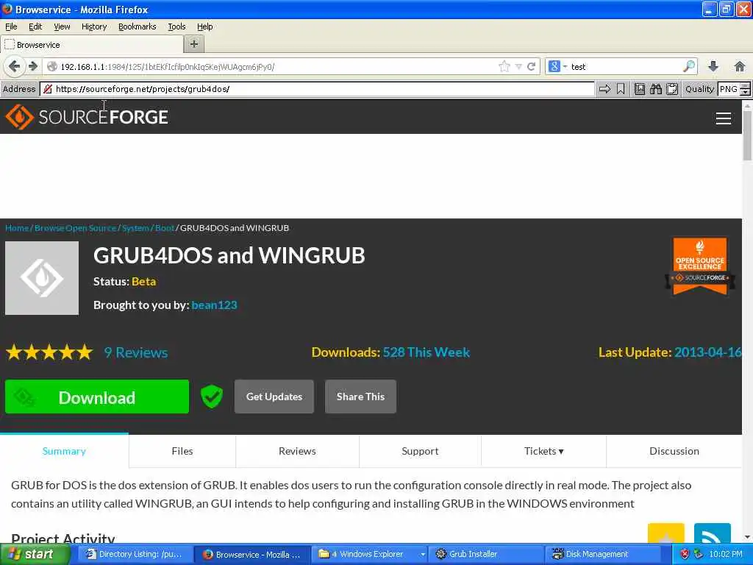Open the View menu
The height and width of the screenshot is (565, 753).
pos(62,26)
